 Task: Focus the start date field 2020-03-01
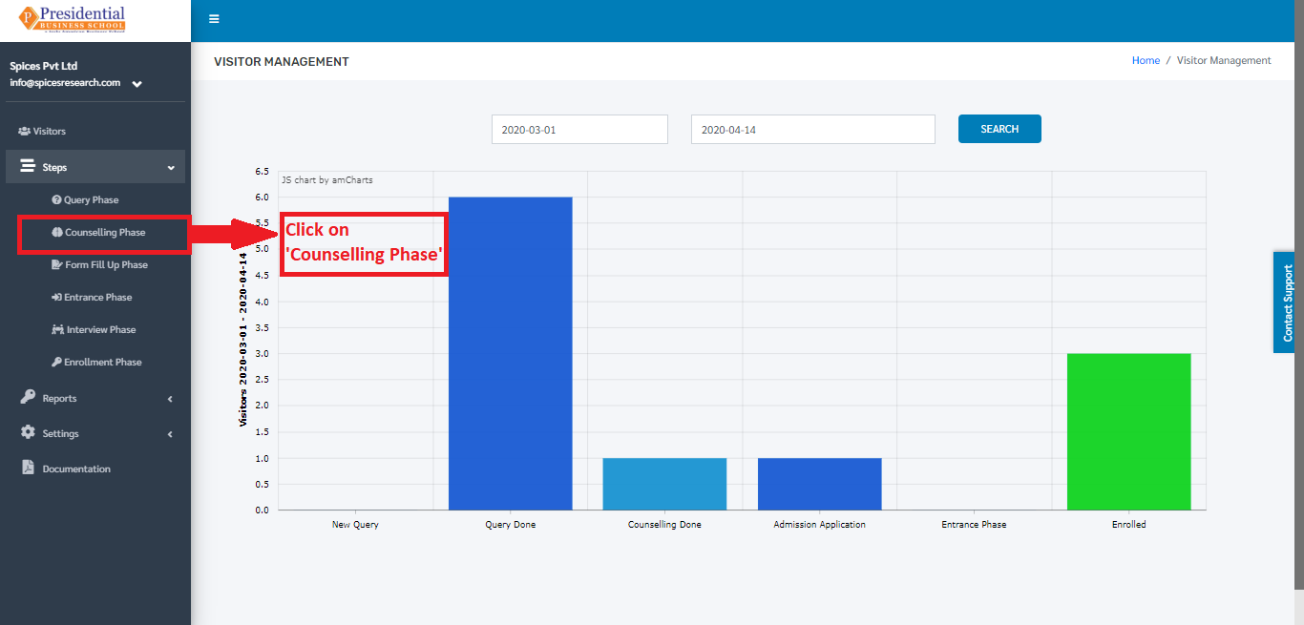pos(579,130)
